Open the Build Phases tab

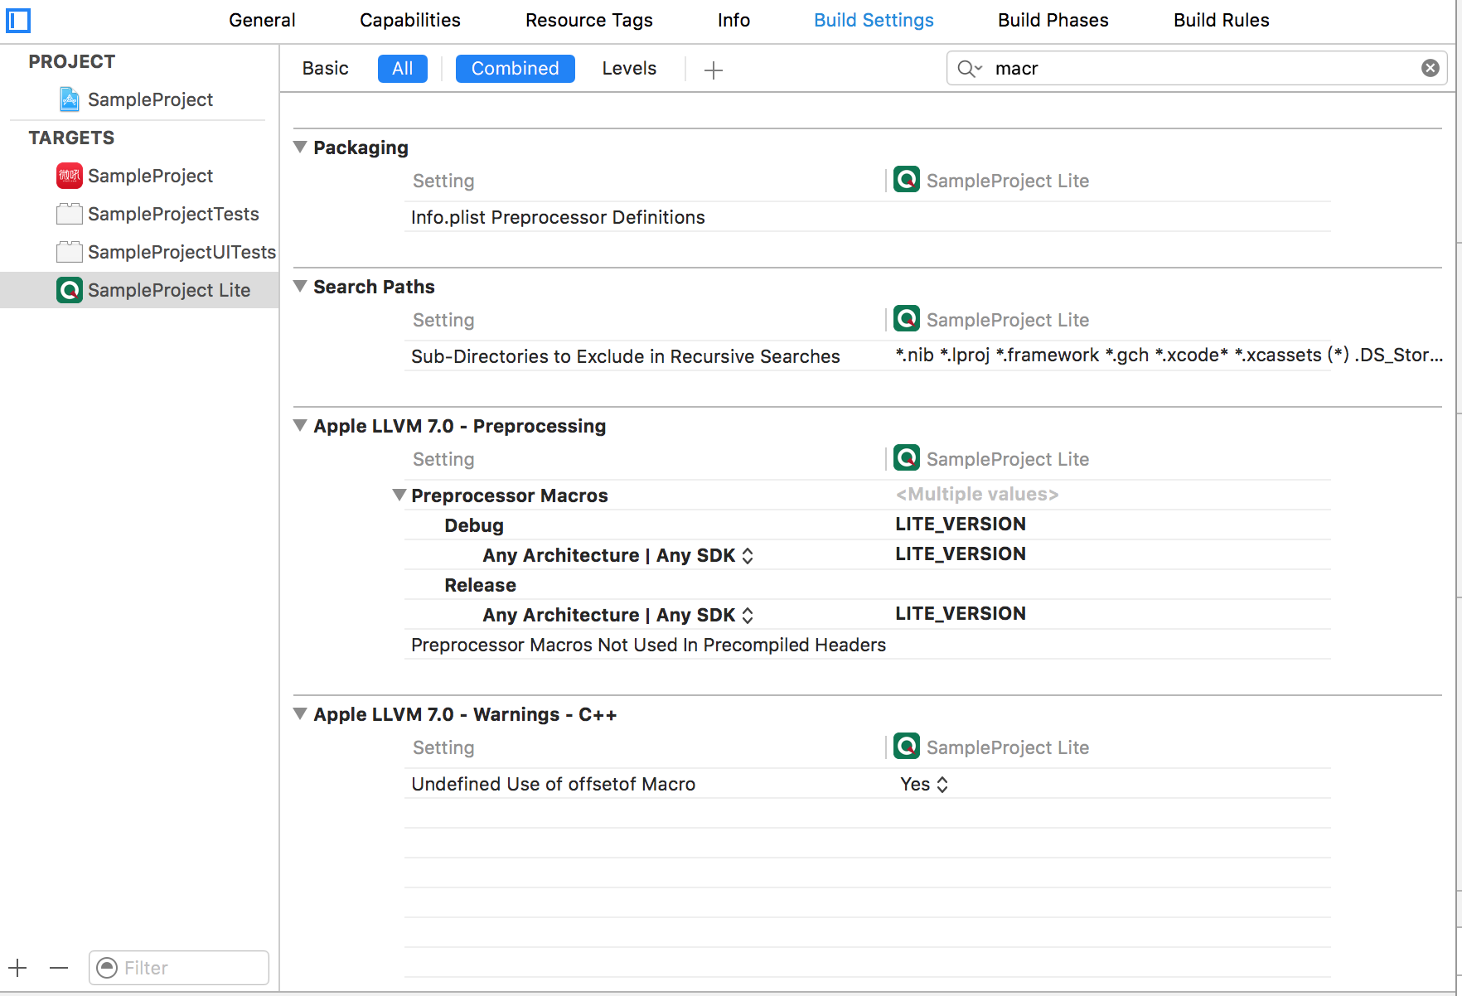pyautogui.click(x=1053, y=20)
